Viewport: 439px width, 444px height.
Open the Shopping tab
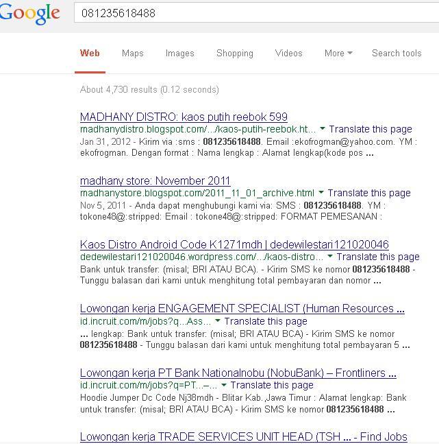click(235, 53)
